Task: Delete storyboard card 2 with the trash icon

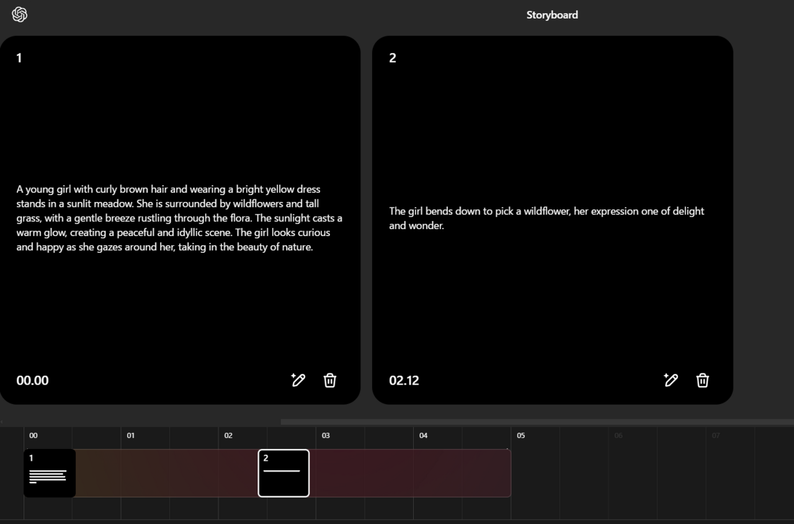Action: [702, 380]
